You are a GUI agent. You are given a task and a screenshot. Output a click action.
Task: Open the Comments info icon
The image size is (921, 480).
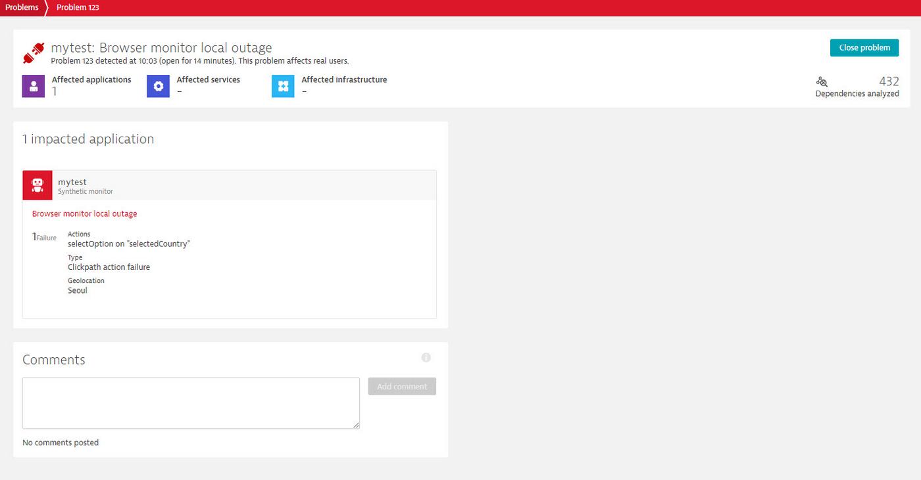pyautogui.click(x=426, y=357)
